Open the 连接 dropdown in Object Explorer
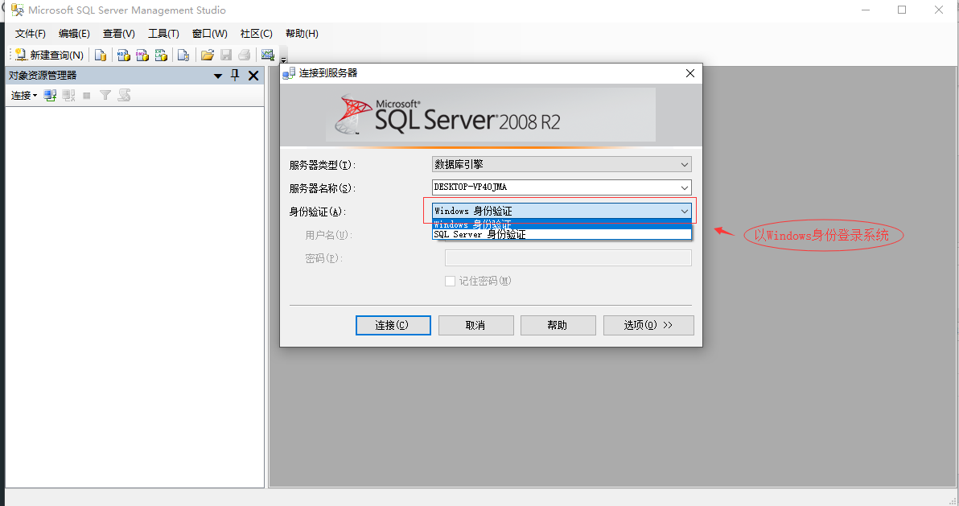 [24, 96]
